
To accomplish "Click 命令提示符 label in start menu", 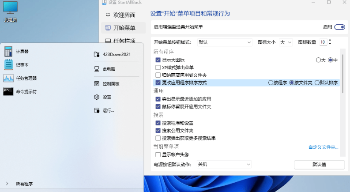I will point(26,92).
